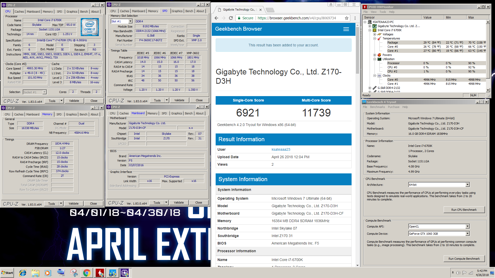Expand the Gigabyte Technology node in HWMonitor
Viewport: 495px width, 278px height.
pyautogui.click(x=370, y=26)
